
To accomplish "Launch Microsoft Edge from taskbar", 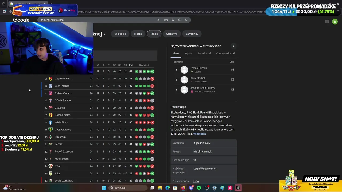I will click(168, 188).
